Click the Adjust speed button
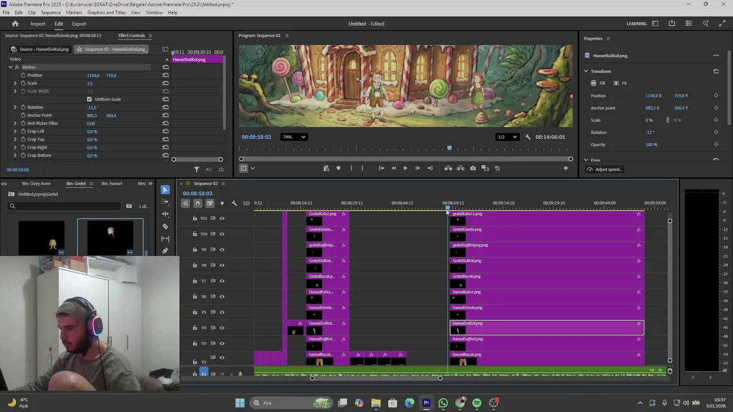The image size is (733, 412). point(604,169)
